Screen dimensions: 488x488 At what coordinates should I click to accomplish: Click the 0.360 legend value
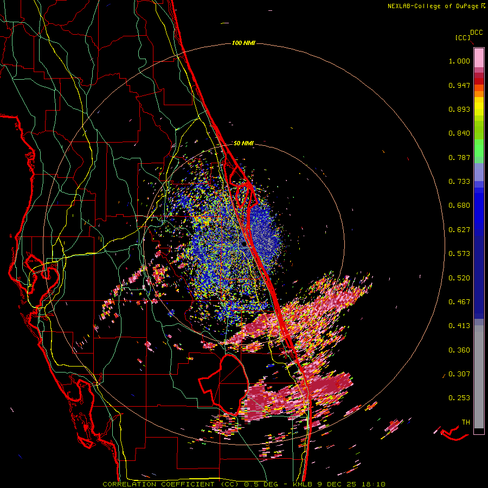(x=459, y=350)
